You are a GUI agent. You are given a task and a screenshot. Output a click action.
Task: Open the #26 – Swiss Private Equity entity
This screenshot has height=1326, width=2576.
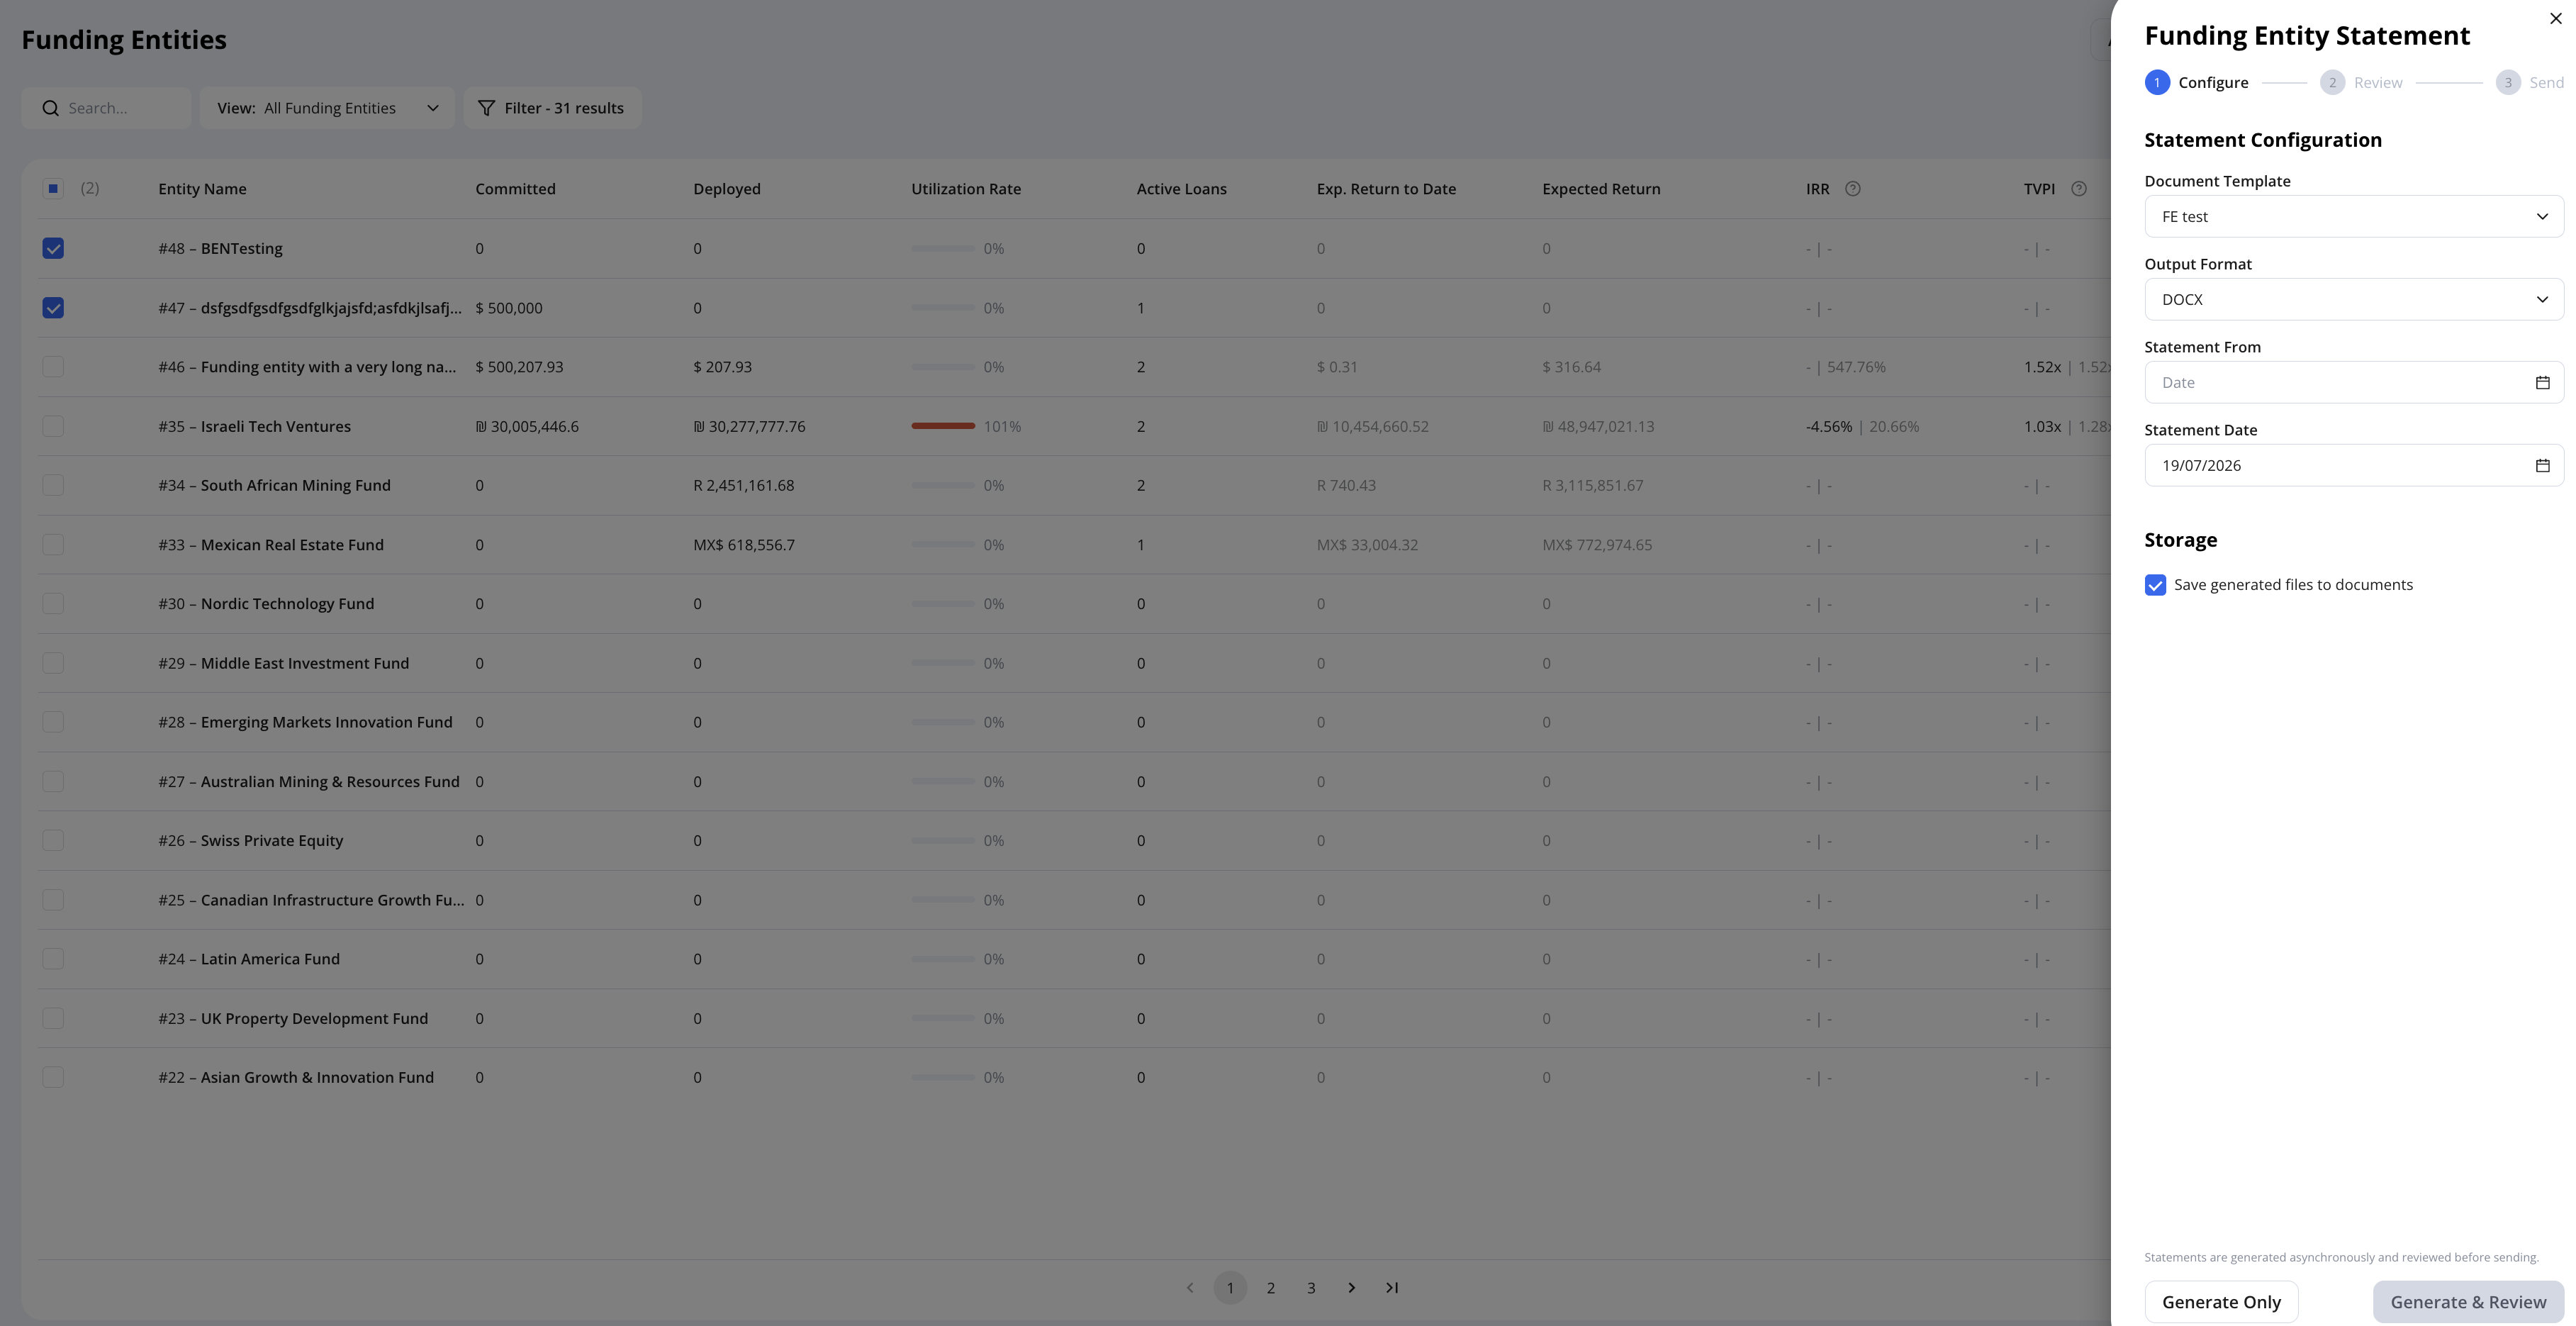pyautogui.click(x=250, y=841)
